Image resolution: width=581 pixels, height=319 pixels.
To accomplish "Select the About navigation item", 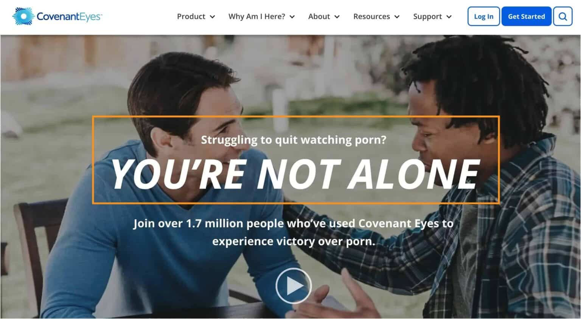I will [x=319, y=16].
